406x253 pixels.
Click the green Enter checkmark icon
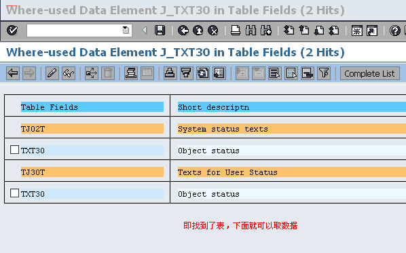click(12, 31)
